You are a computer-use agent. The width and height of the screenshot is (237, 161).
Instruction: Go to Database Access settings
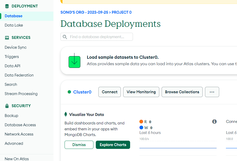pos(20,125)
